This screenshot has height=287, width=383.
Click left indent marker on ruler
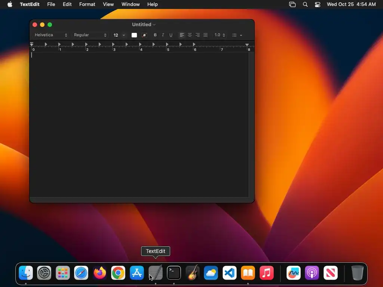31,44
